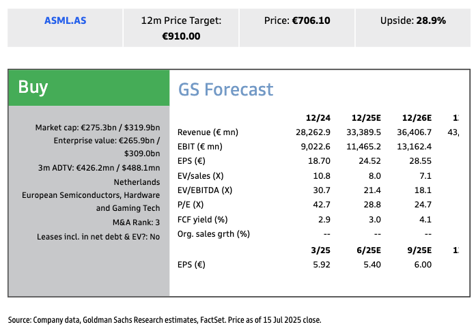Viewport: 476px width, 333px height.
Task: Click the 12/25E column header
Action: [x=365, y=117]
